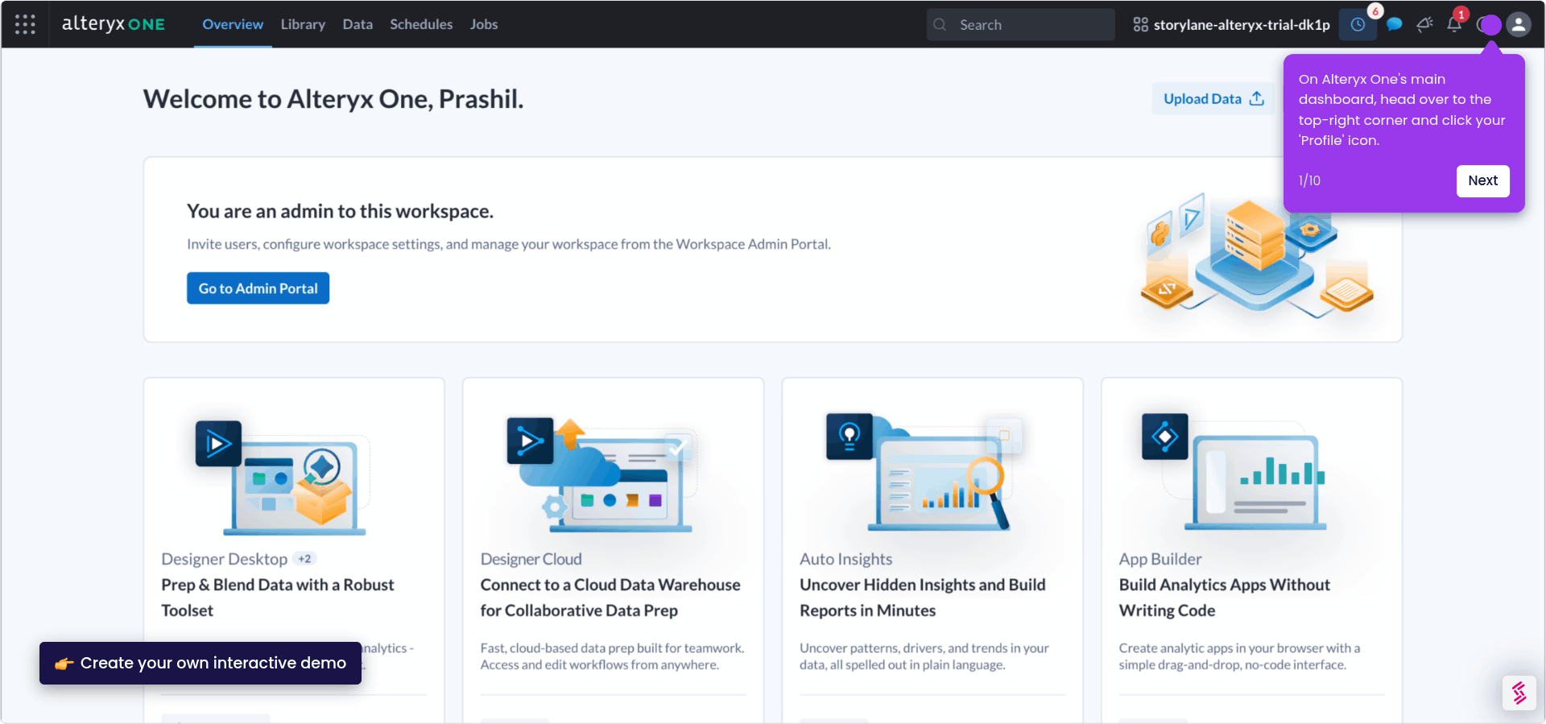This screenshot has height=724, width=1546.
Task: Click the admin workspace illustration
Action: [1256, 255]
